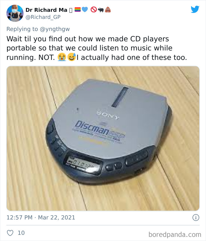Image resolution: width=206 pixels, height=241 pixels.
Task: Click the cow emoji in display name
Action: click(x=101, y=10)
